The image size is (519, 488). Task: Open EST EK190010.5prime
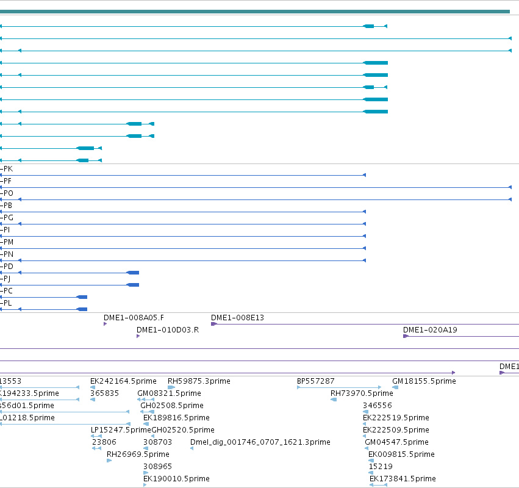176,479
